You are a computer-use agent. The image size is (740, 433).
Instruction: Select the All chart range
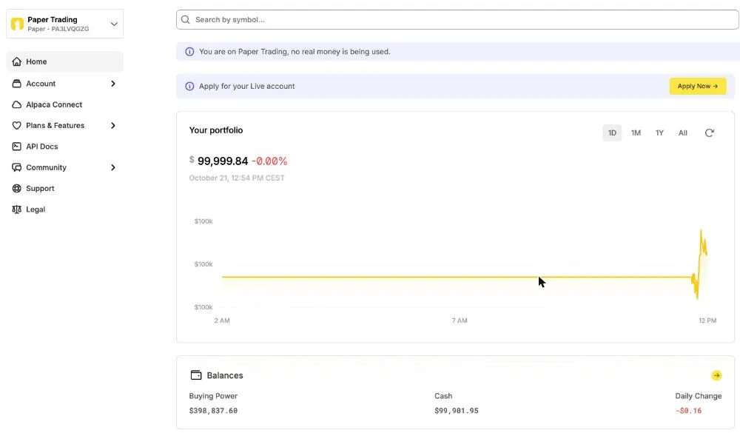[x=682, y=132]
